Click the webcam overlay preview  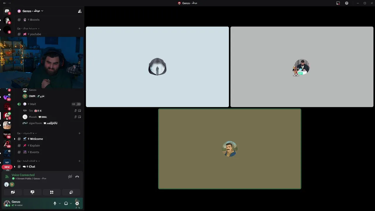(42, 63)
